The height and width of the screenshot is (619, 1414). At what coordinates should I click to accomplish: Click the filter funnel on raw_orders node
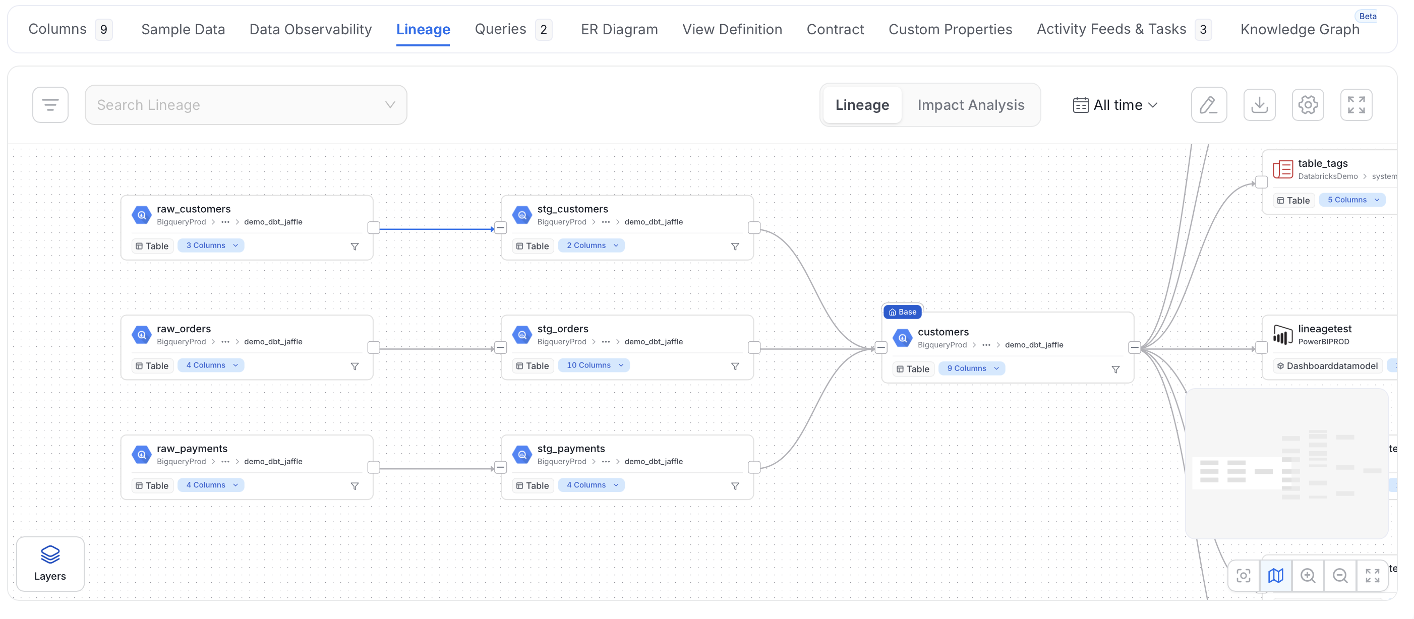click(355, 366)
